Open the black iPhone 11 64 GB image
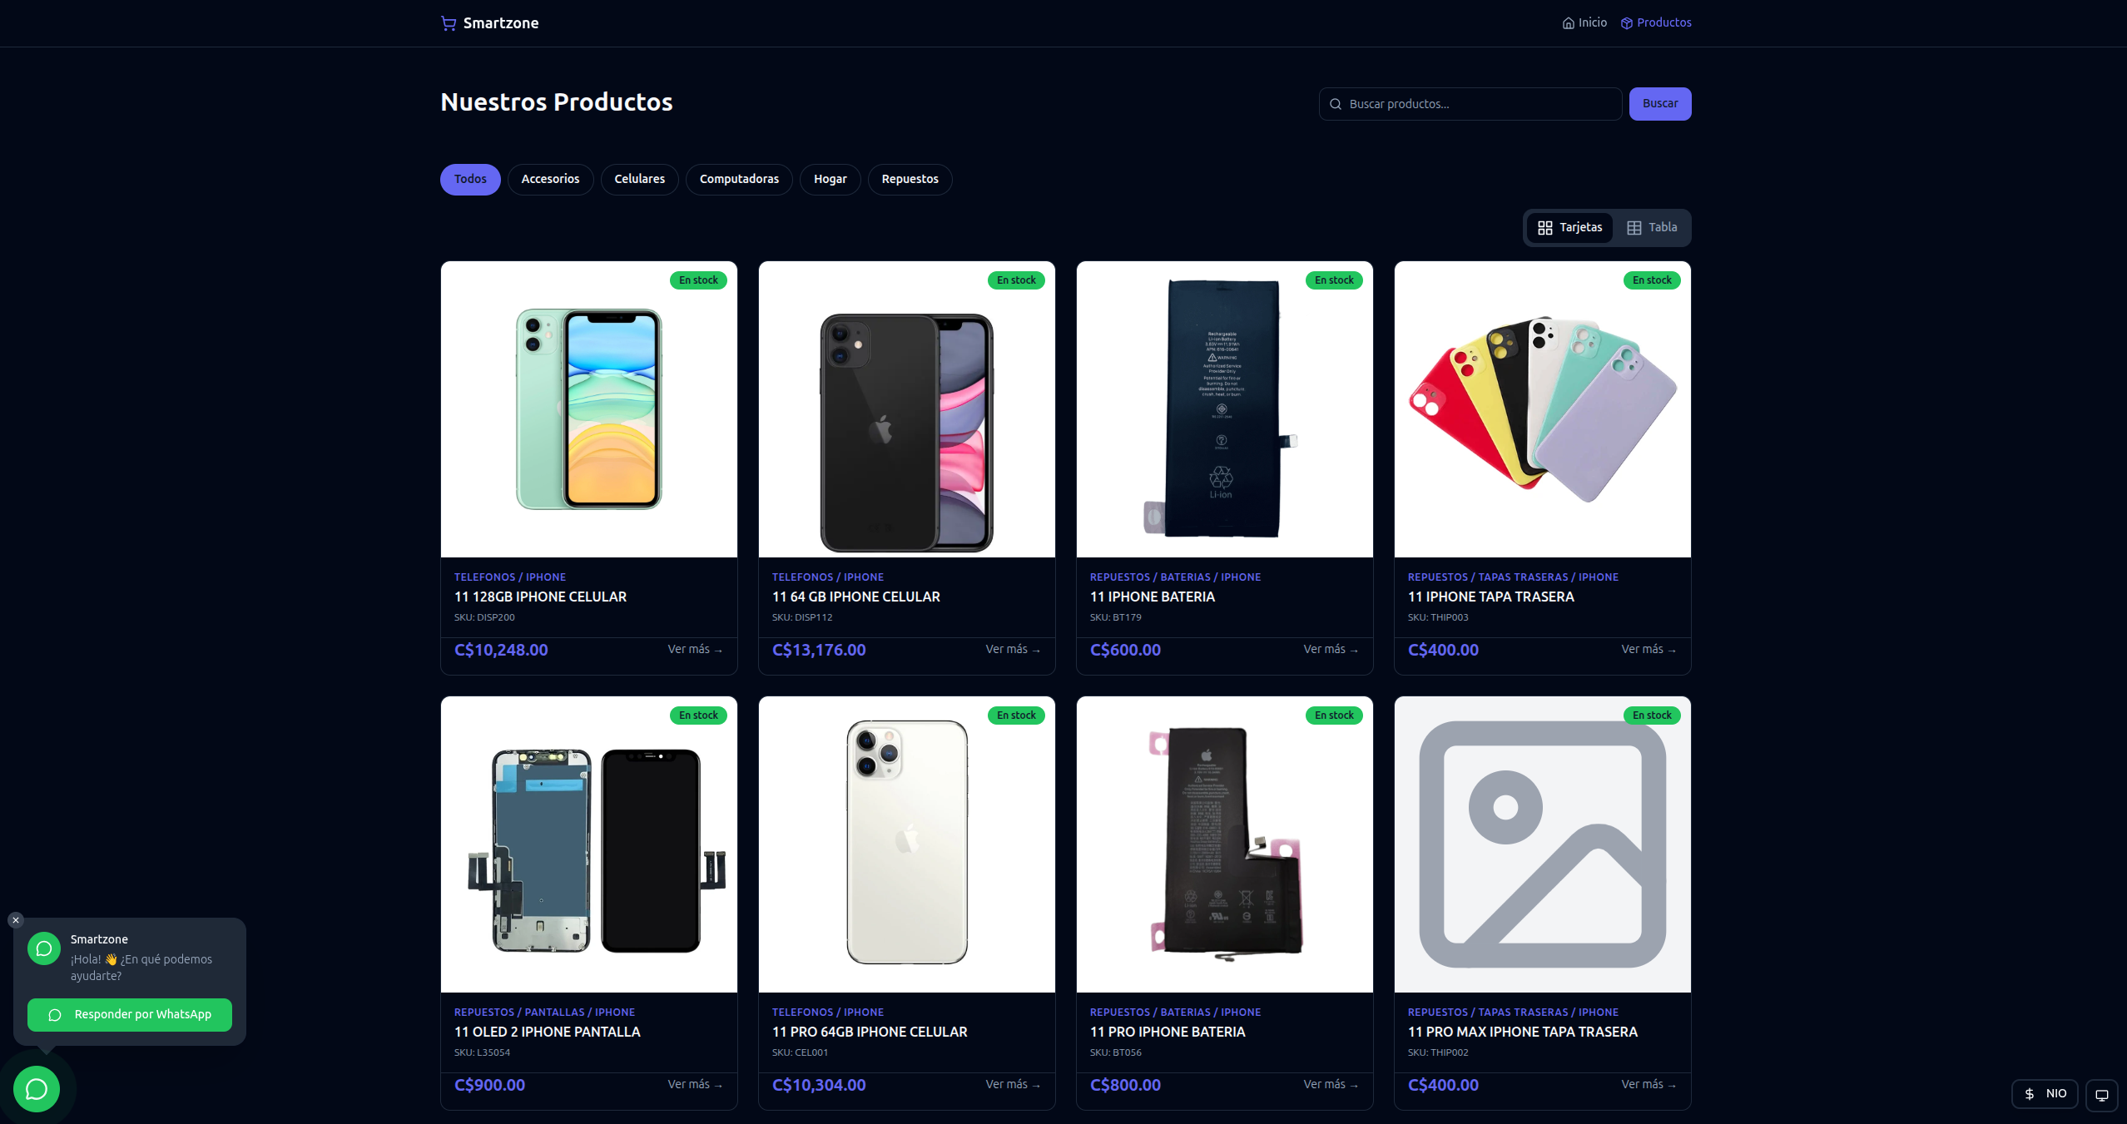The image size is (2127, 1124). [x=907, y=409]
